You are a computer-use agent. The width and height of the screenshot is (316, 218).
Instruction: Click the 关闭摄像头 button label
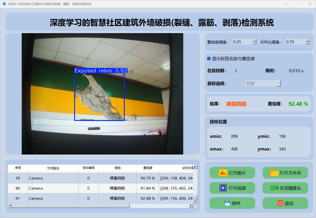(290, 188)
